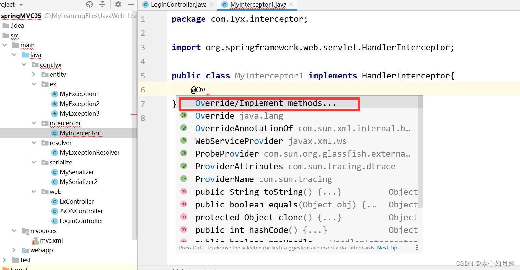Image resolution: width=520 pixels, height=270 pixels.
Task: Open the Project view dropdown arrow
Action: click(21, 5)
